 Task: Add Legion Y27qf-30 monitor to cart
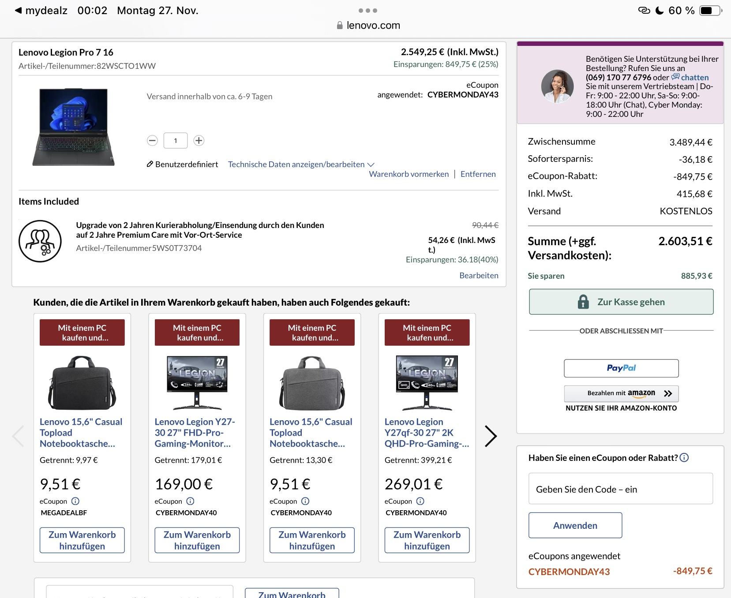coord(427,540)
